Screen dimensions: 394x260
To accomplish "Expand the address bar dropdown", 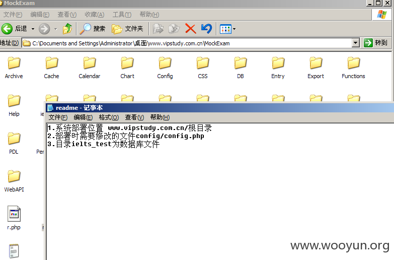I will click(355, 43).
